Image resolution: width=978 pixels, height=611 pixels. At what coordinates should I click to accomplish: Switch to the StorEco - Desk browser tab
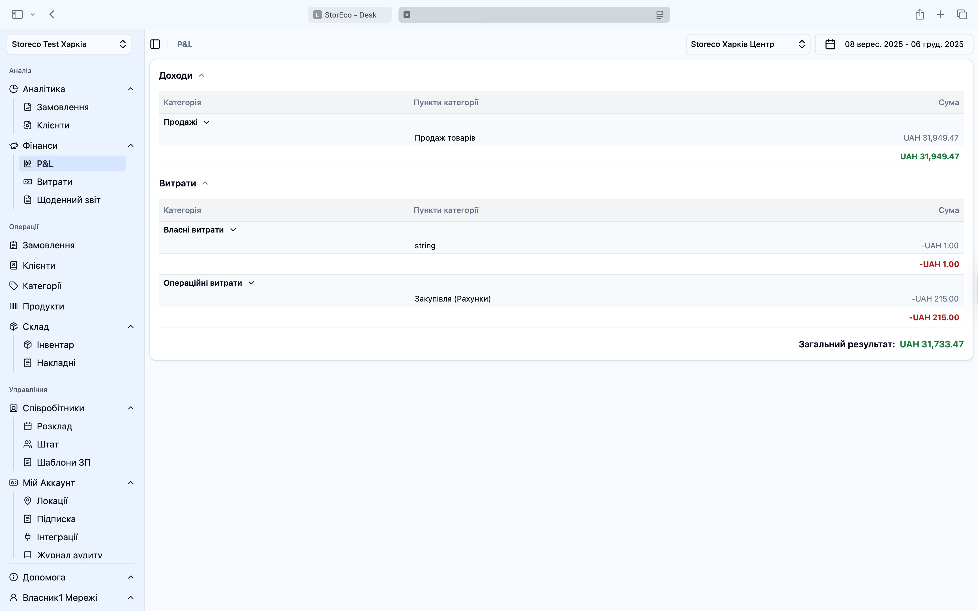click(349, 15)
